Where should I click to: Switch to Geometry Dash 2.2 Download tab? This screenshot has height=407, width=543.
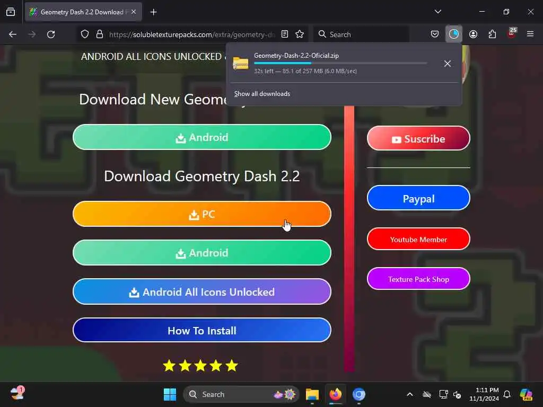[x=83, y=12]
